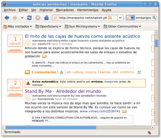
Task: Click the 2 meneos vote counter box
Action: pos(15,85)
